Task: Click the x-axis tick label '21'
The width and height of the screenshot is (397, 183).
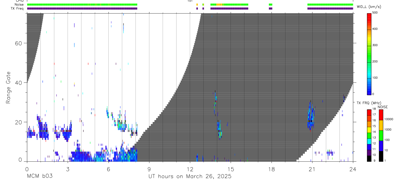Action: click(x=312, y=169)
